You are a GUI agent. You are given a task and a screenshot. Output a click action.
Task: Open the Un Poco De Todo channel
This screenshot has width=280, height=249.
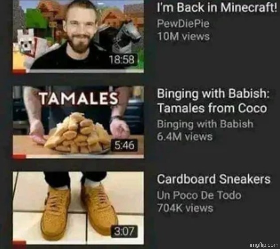point(199,195)
